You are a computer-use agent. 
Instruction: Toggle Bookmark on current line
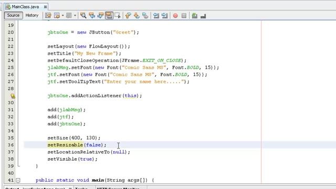pyautogui.click(x=145, y=15)
